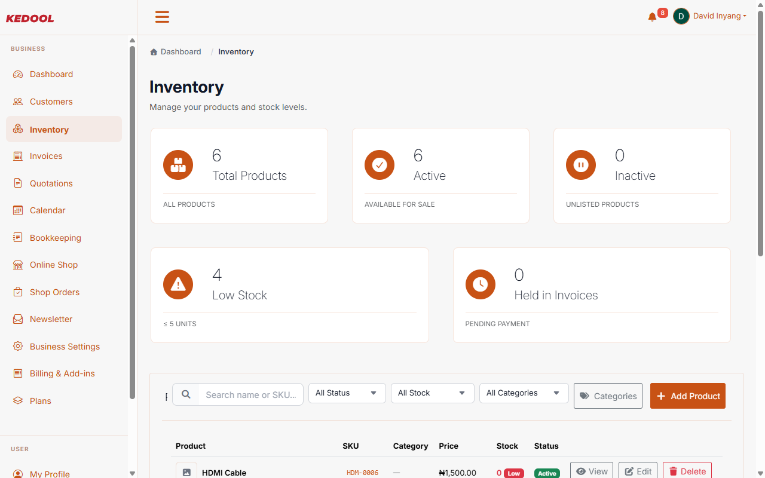Click the Add Product button
The image size is (765, 478).
click(688, 396)
